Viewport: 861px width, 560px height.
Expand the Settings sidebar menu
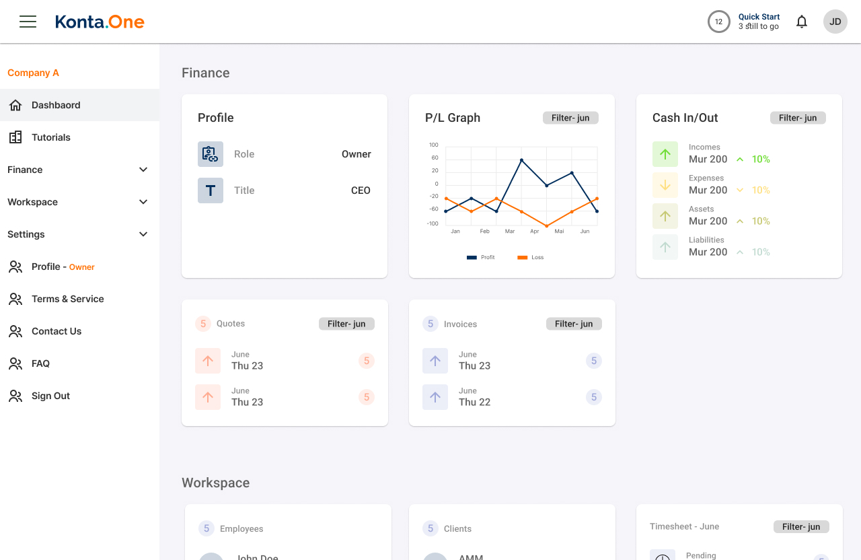pyautogui.click(x=143, y=234)
